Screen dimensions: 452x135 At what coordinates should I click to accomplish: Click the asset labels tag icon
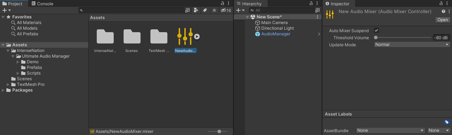(x=447, y=122)
